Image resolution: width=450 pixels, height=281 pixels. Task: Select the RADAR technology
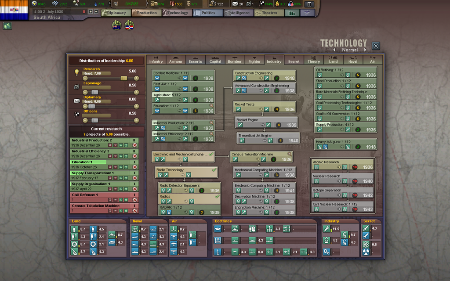189,210
